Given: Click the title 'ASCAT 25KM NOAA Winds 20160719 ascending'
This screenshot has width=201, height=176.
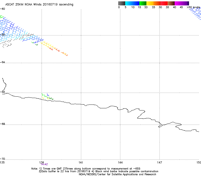Looking at the screenshot, I should click(x=39, y=5).
